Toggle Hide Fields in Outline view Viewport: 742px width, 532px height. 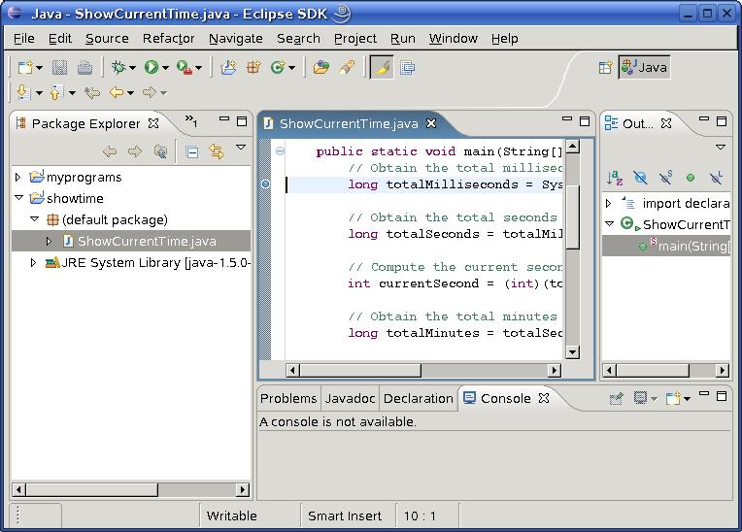coord(640,178)
